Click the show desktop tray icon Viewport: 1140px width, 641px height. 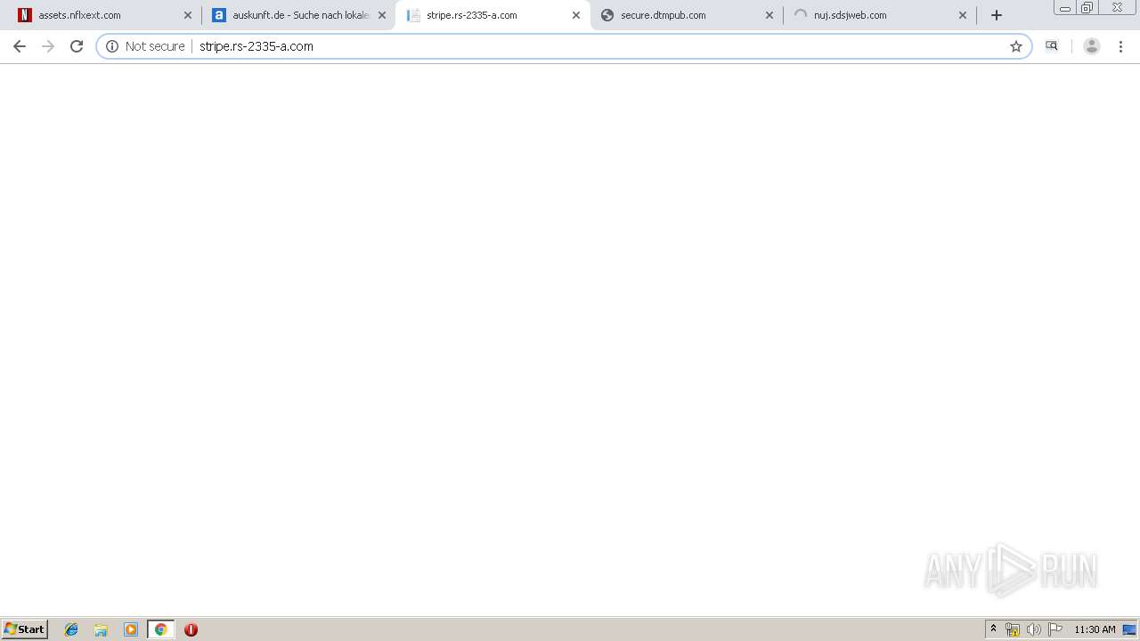click(1130, 629)
